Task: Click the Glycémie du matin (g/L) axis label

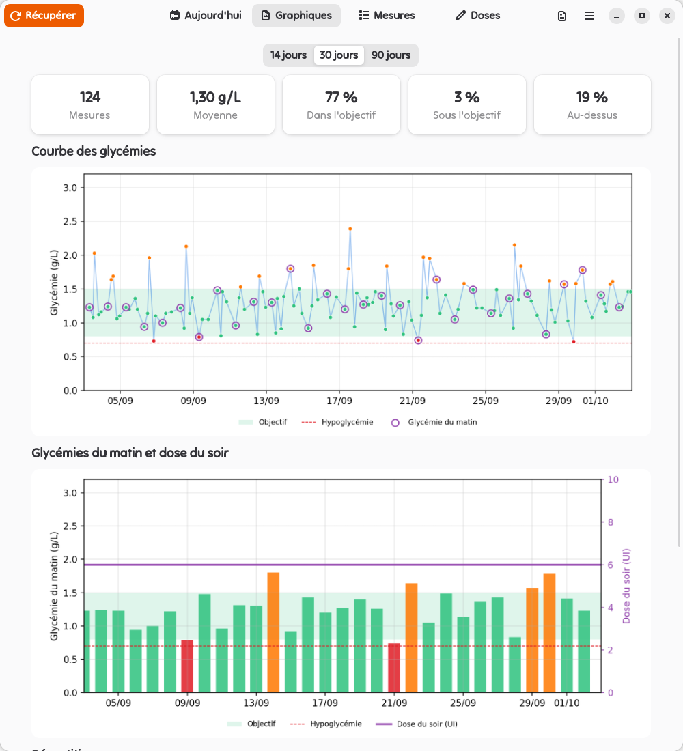Action: point(54,586)
